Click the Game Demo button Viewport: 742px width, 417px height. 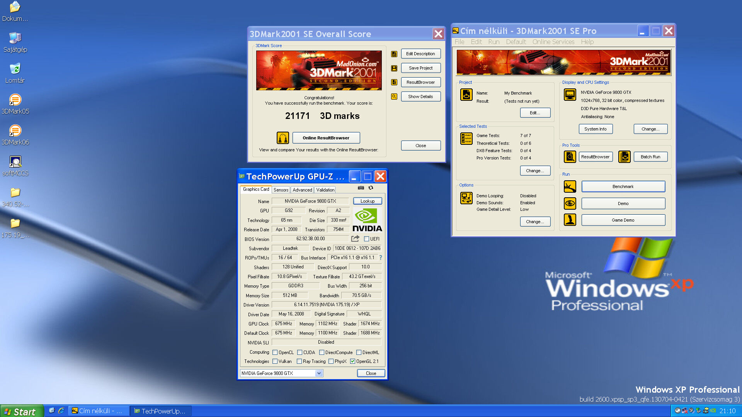(623, 220)
